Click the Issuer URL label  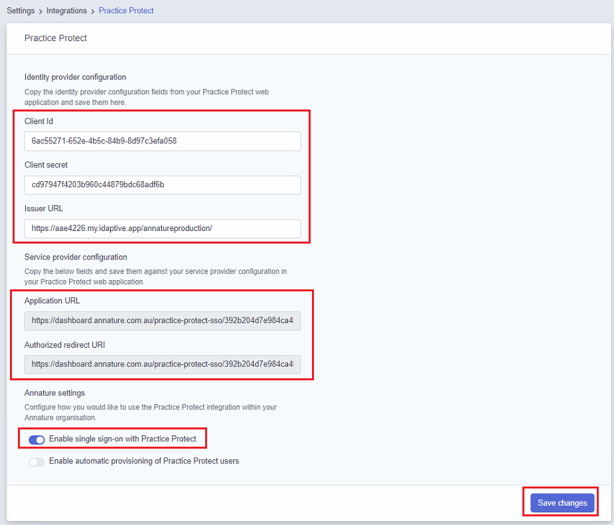[x=43, y=208]
